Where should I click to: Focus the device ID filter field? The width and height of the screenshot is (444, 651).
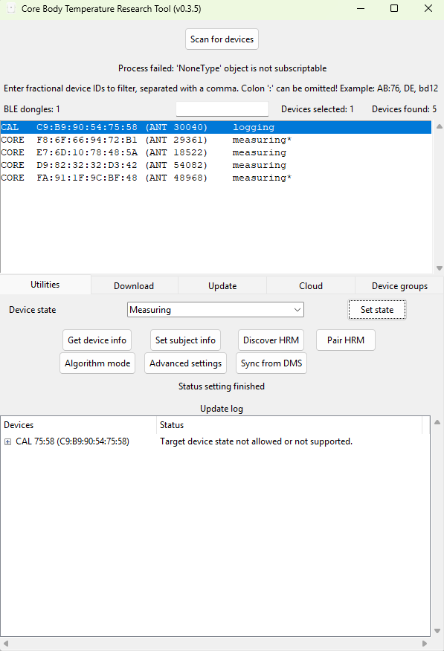(x=222, y=109)
